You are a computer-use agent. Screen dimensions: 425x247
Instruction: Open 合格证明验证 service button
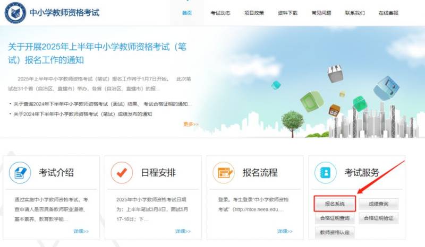click(379, 218)
